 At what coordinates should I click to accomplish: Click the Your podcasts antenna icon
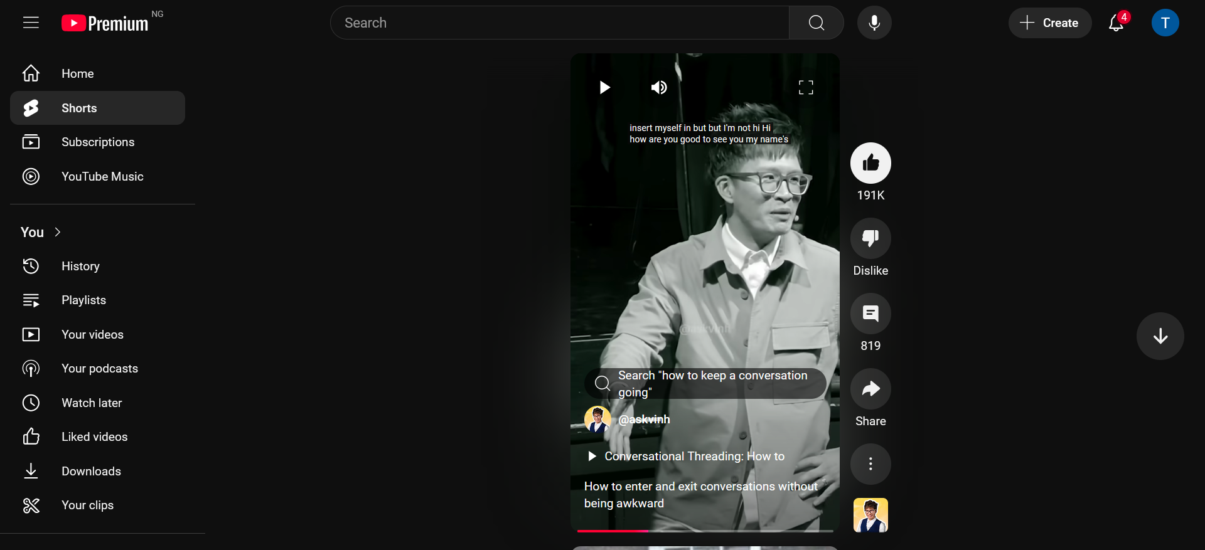point(31,368)
